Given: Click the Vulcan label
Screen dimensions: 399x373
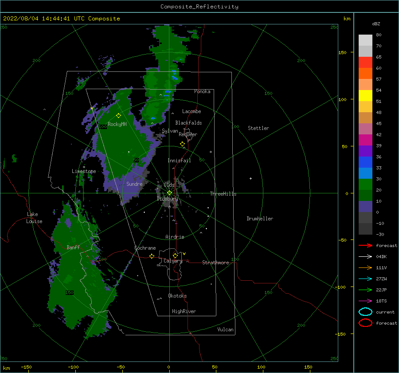Looking at the screenshot, I should click(226, 330).
